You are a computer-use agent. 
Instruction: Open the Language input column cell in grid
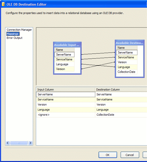(66, 109)
